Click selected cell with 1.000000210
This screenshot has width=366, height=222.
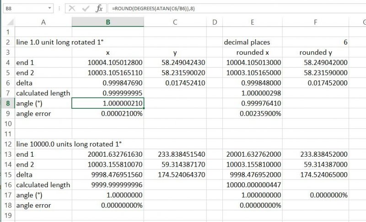pyautogui.click(x=108, y=103)
